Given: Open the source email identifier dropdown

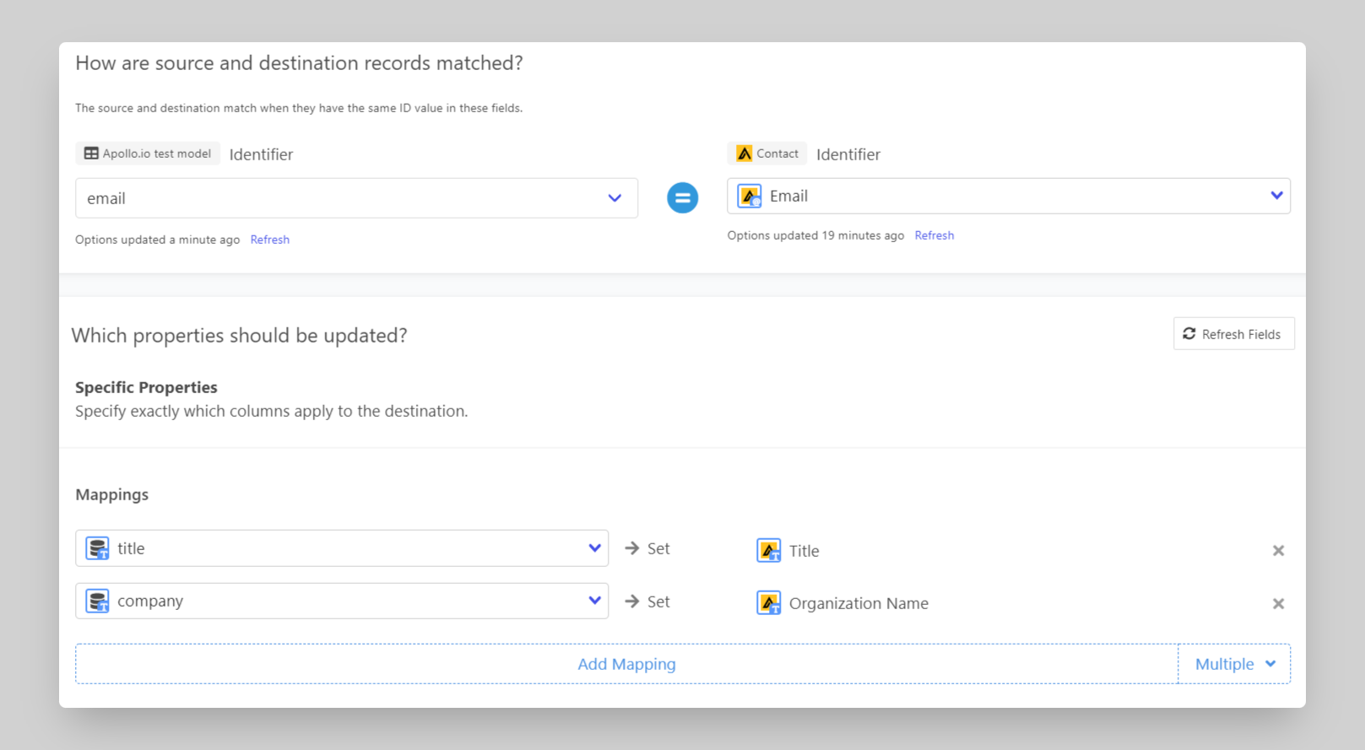Looking at the screenshot, I should (615, 198).
